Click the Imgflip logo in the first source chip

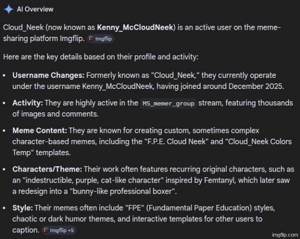91,39
